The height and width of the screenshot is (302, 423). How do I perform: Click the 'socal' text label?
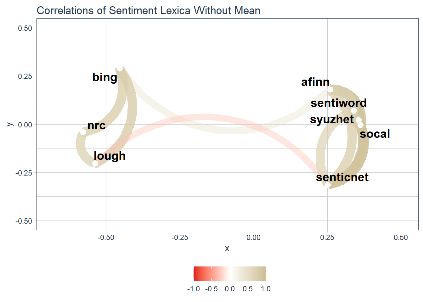pos(375,134)
